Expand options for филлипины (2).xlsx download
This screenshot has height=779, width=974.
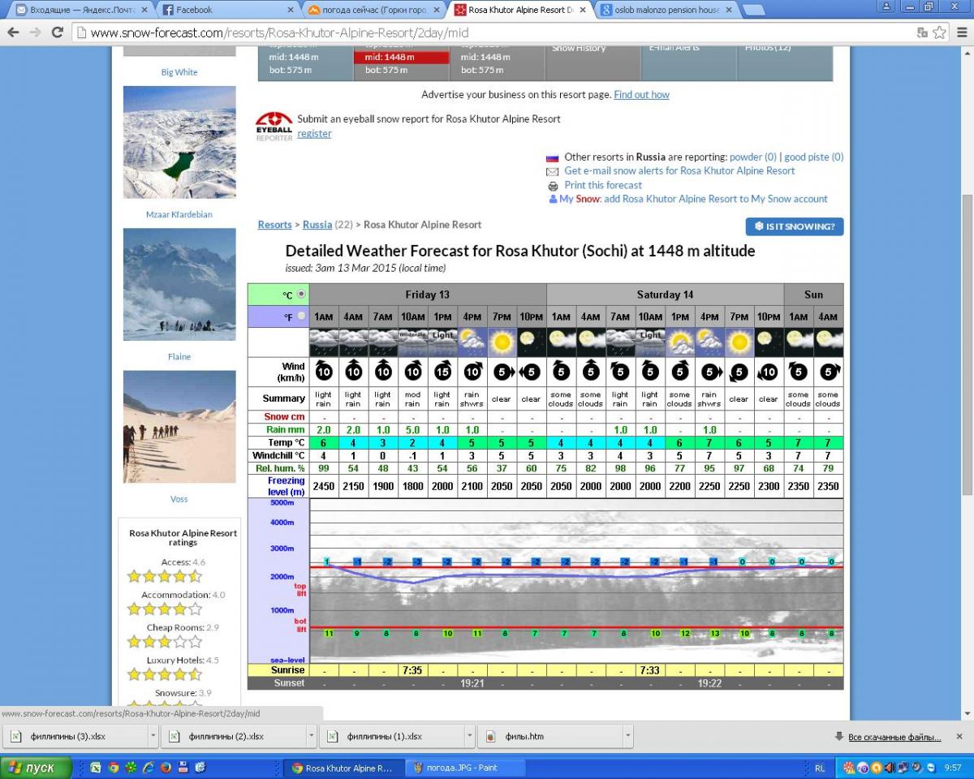pos(311,737)
